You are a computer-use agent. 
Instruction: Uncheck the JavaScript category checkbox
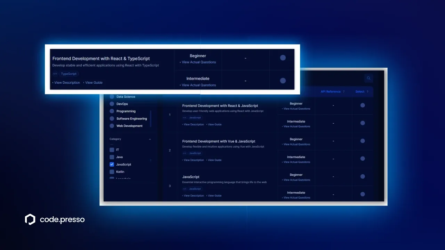[x=112, y=165]
